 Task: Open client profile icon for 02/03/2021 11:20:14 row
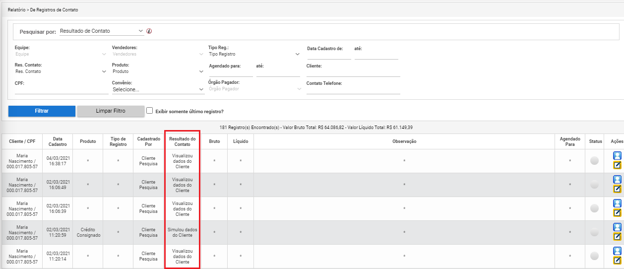[618, 251]
